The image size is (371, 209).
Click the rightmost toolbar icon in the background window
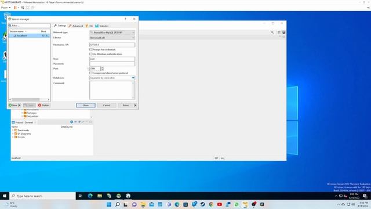(x=283, y=33)
